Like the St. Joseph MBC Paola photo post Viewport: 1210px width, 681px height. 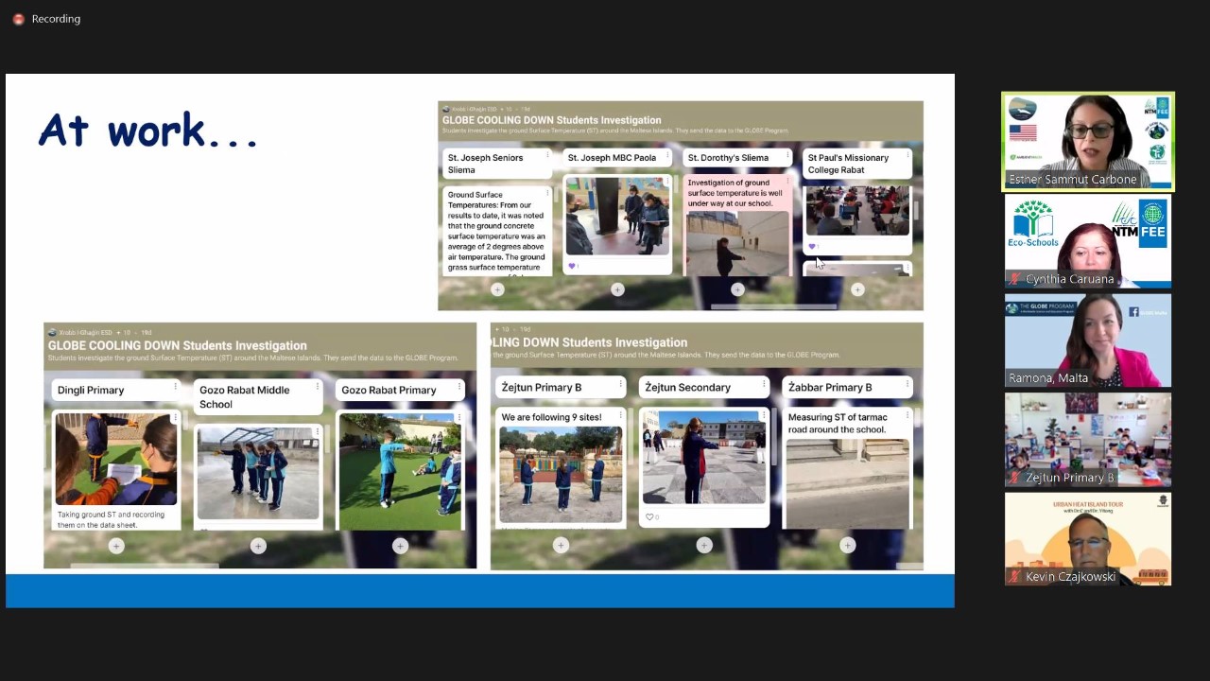[x=571, y=267]
